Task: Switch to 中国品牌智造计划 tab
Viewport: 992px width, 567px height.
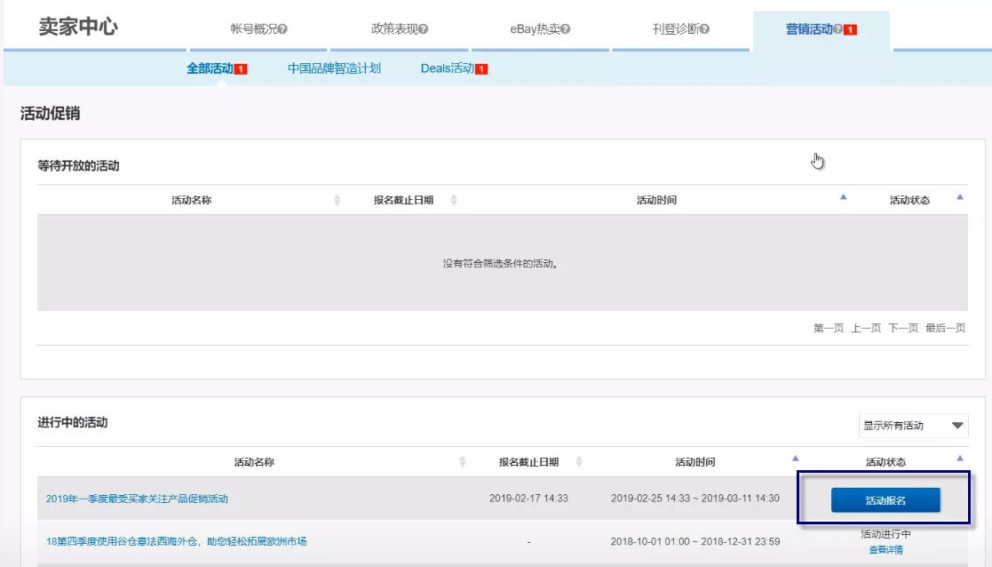Action: click(333, 67)
